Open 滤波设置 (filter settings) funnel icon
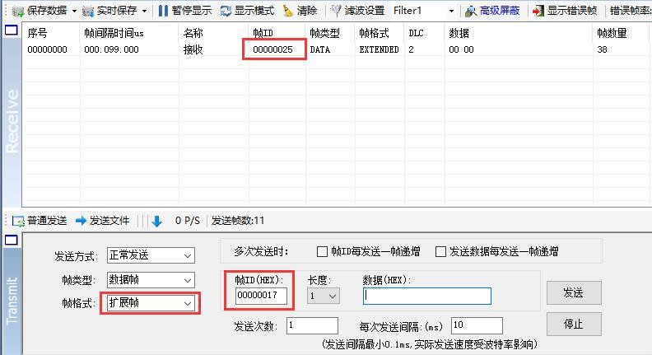This screenshot has width=652, height=355. click(336, 11)
